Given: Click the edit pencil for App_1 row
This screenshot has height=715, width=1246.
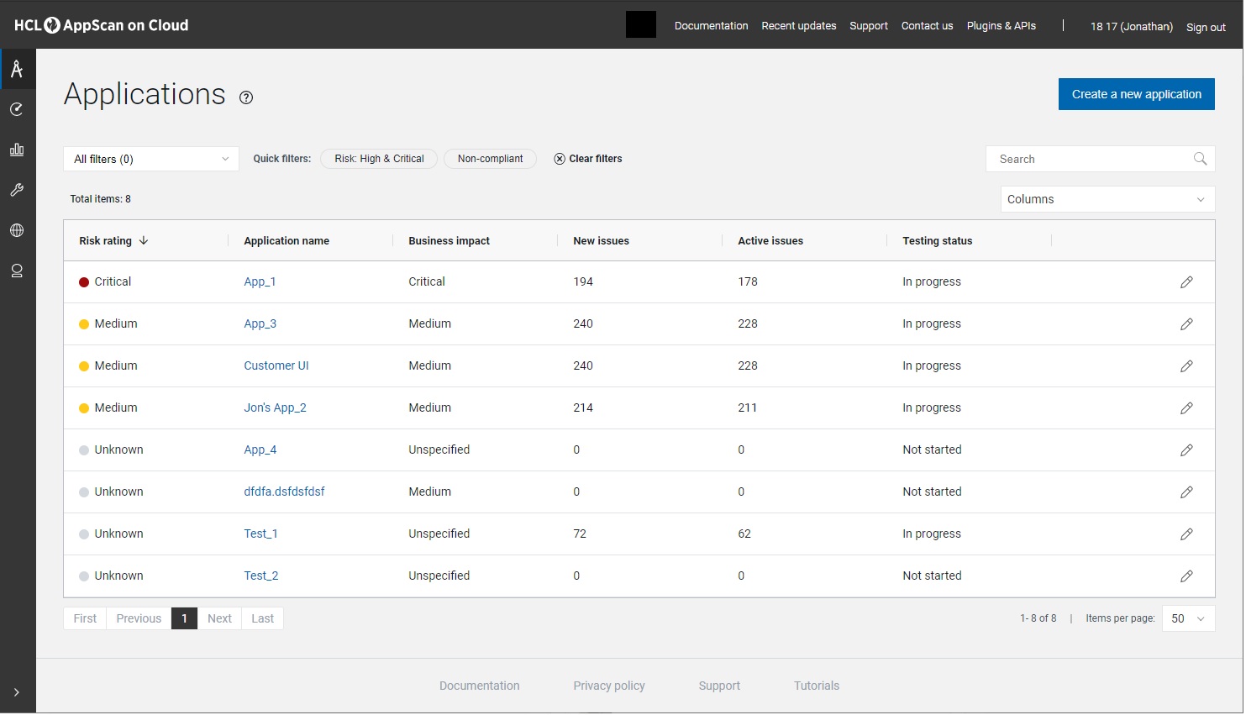Looking at the screenshot, I should pos(1186,282).
